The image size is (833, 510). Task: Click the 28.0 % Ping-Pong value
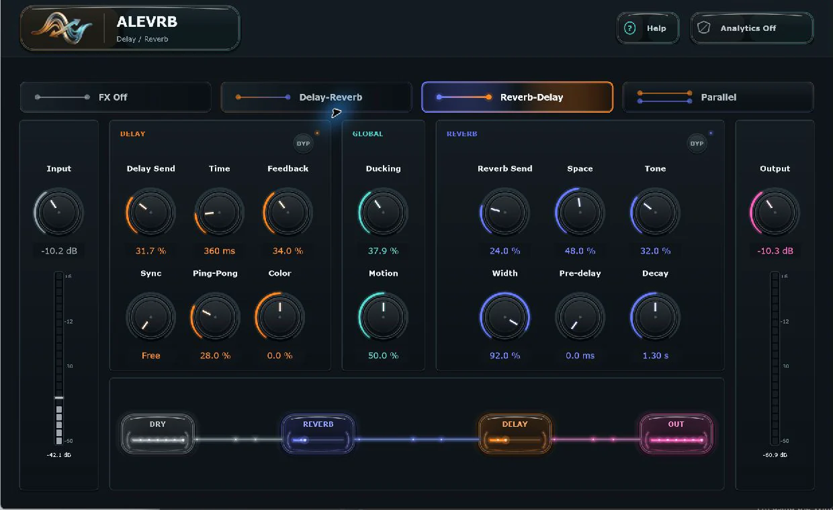click(x=215, y=356)
